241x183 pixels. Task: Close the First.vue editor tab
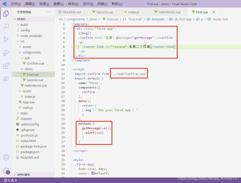click(x=214, y=12)
